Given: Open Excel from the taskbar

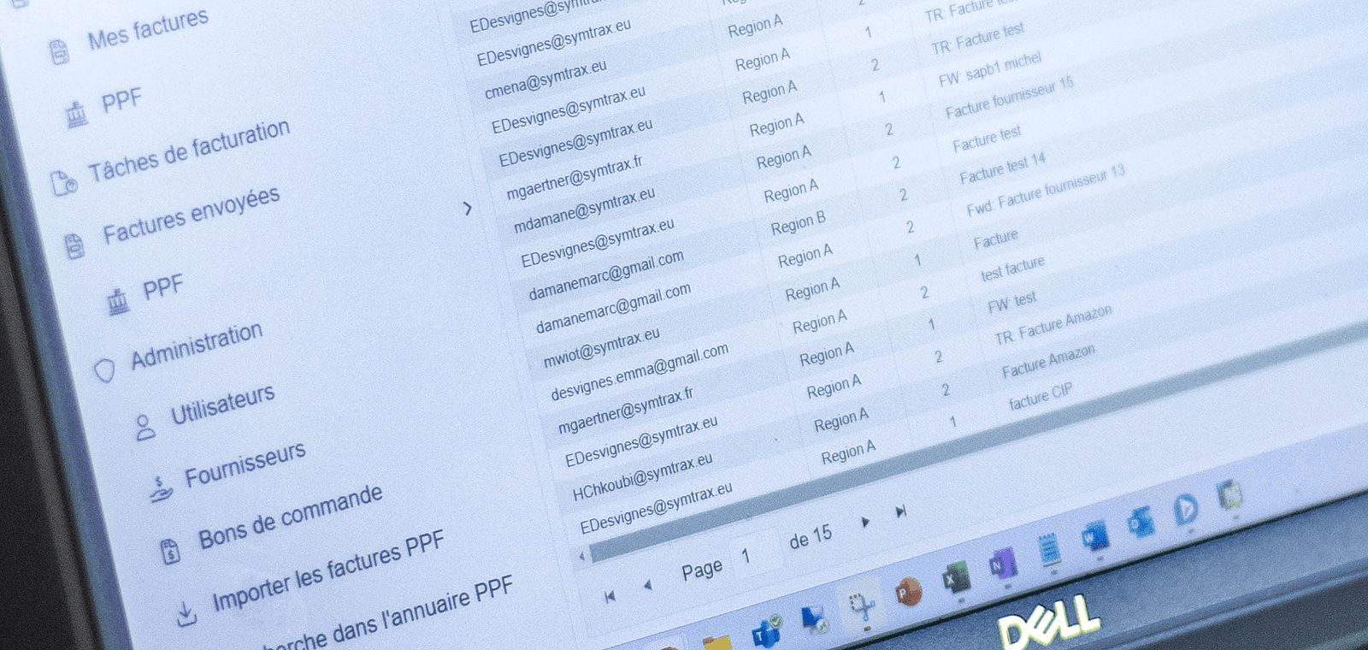Looking at the screenshot, I should tap(954, 579).
